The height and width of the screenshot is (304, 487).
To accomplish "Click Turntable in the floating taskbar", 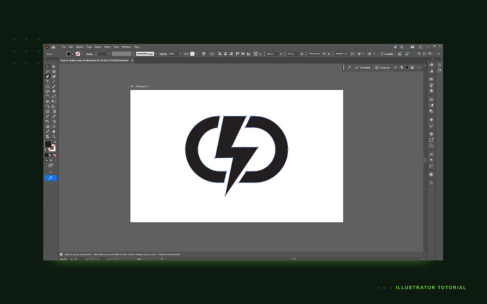I will [363, 68].
